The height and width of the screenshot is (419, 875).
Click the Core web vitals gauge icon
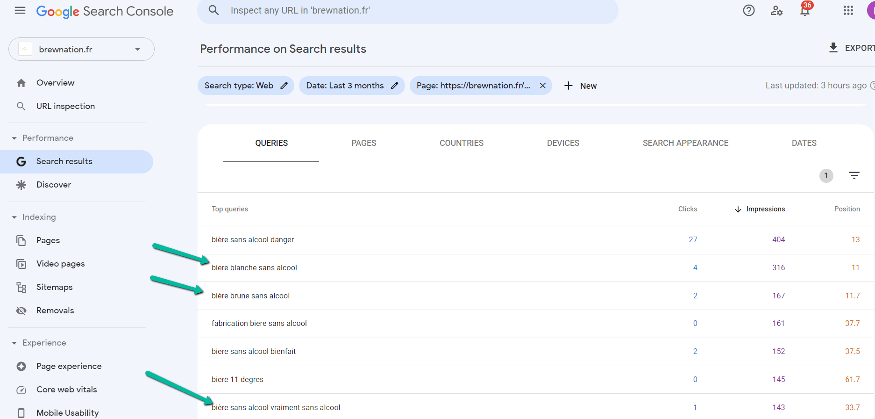(x=21, y=390)
